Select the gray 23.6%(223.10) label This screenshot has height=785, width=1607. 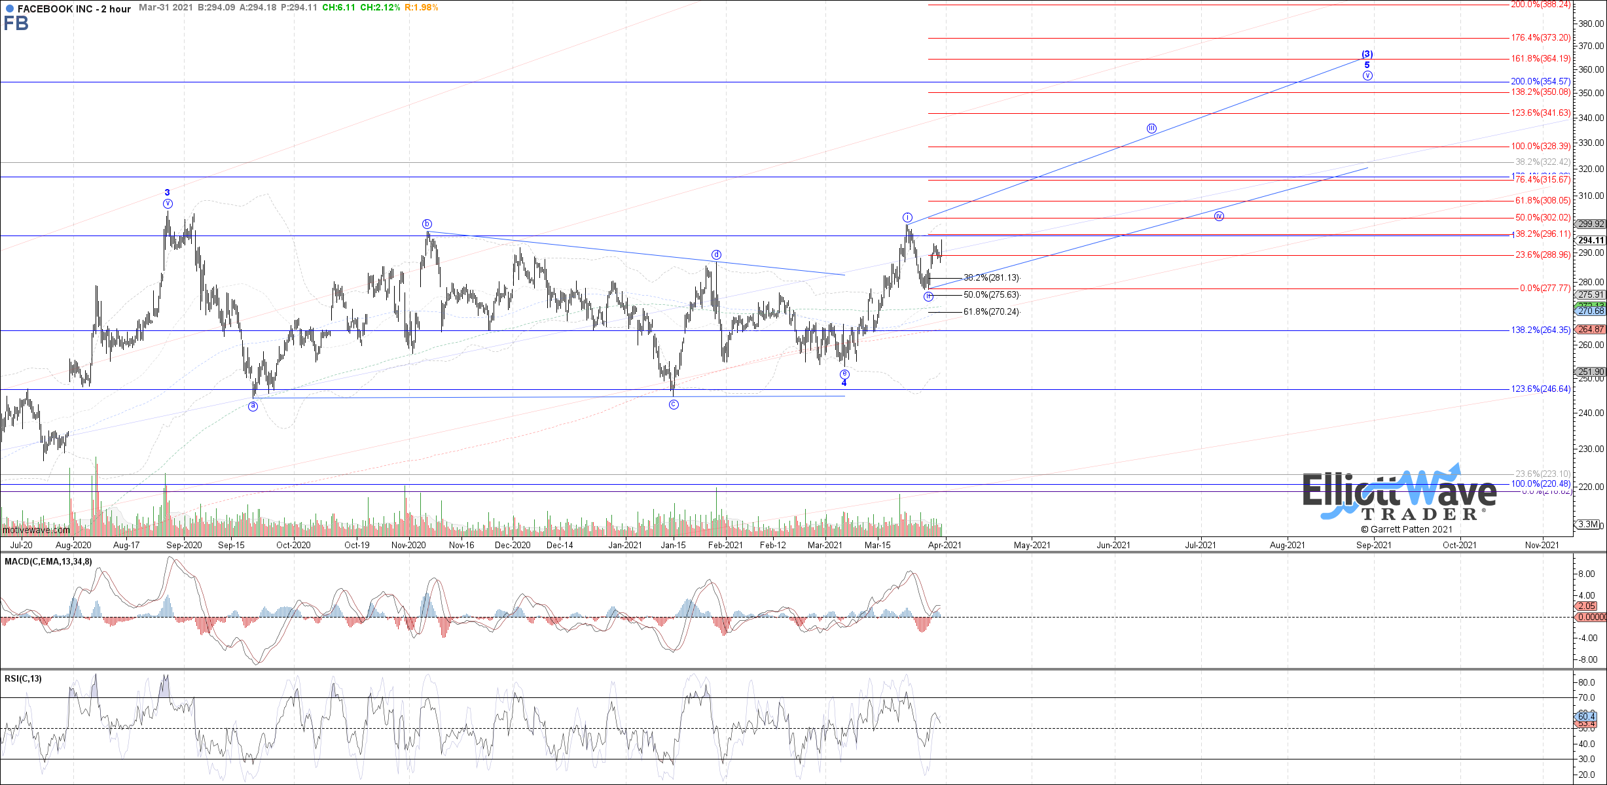[1543, 474]
